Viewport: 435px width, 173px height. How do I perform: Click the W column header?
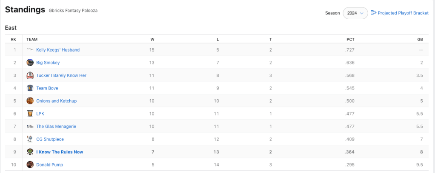(x=152, y=39)
